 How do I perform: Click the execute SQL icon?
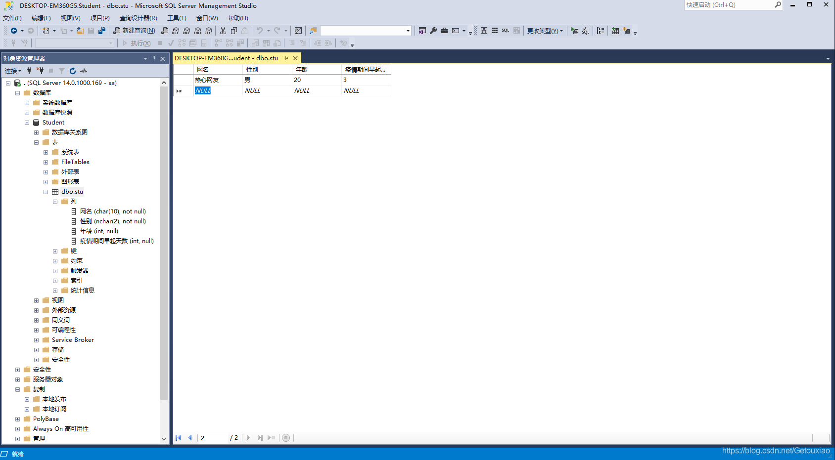click(574, 31)
